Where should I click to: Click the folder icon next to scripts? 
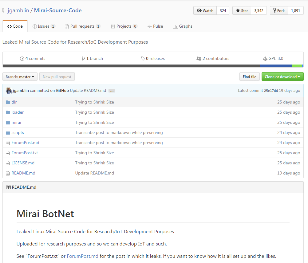click(8, 133)
